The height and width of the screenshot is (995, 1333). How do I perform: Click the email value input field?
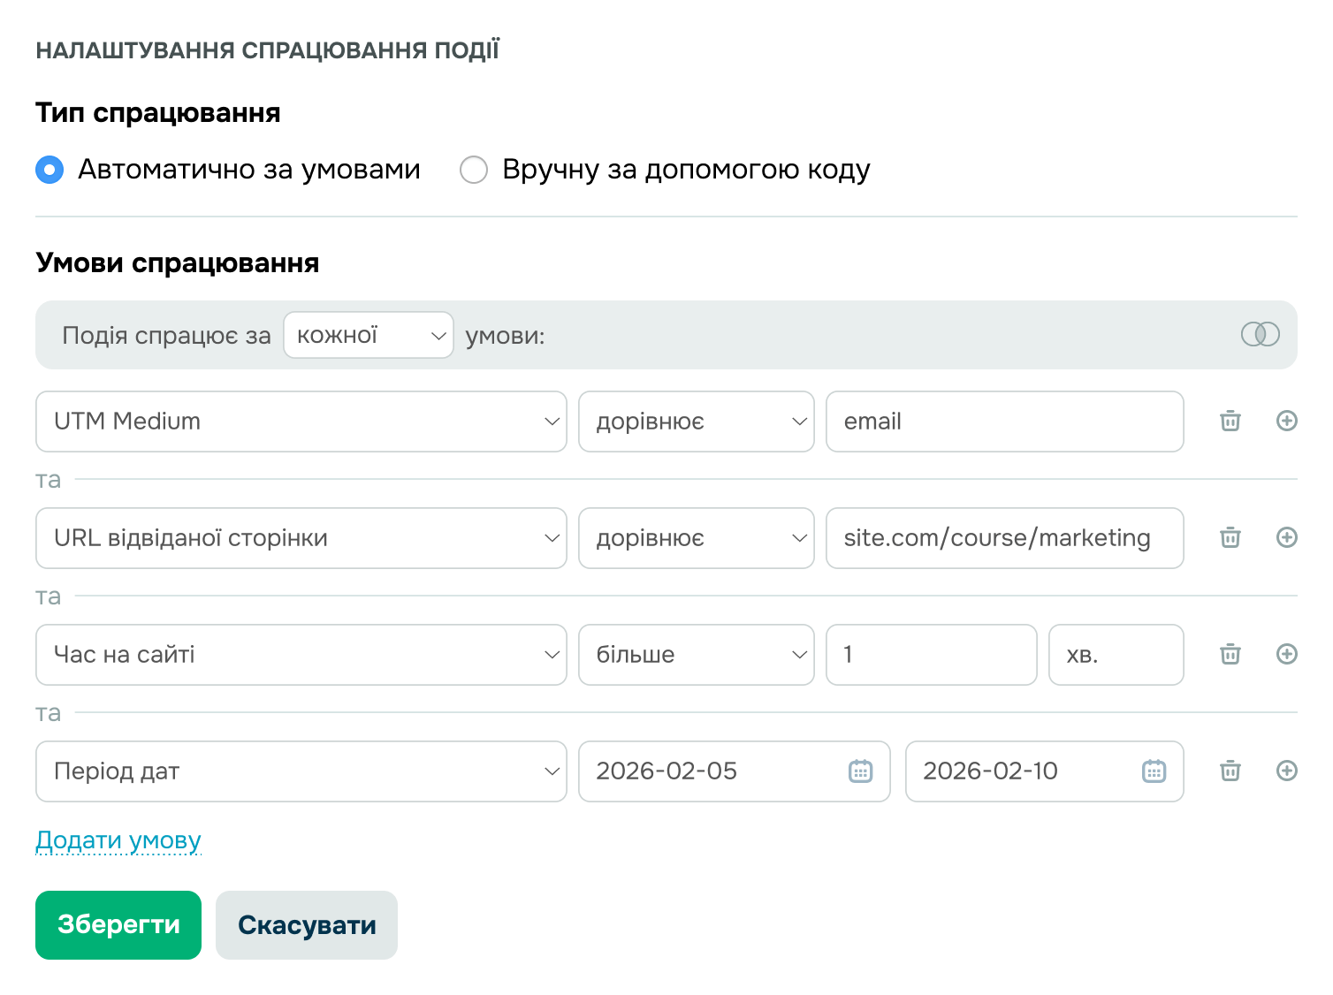[1004, 422]
